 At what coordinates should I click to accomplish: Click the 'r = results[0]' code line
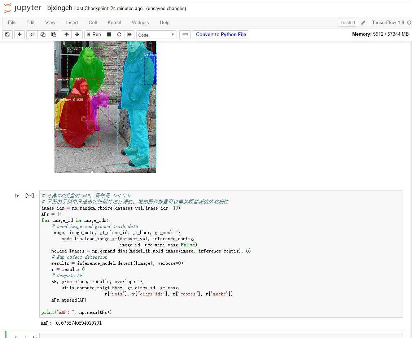[x=69, y=269]
